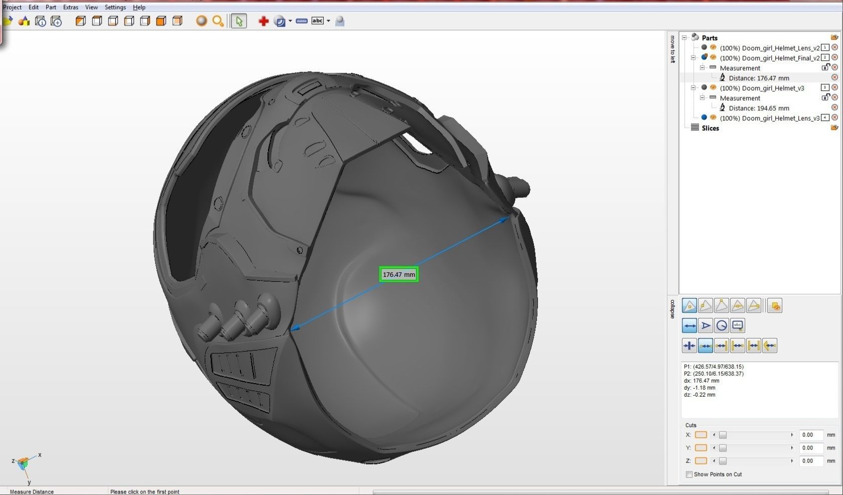Select the point-on-edge snap mode icon
Image resolution: width=843 pixels, height=495 pixels.
pos(706,305)
